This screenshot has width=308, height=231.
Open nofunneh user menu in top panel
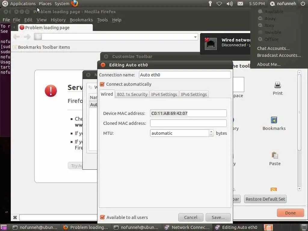click(x=283, y=4)
